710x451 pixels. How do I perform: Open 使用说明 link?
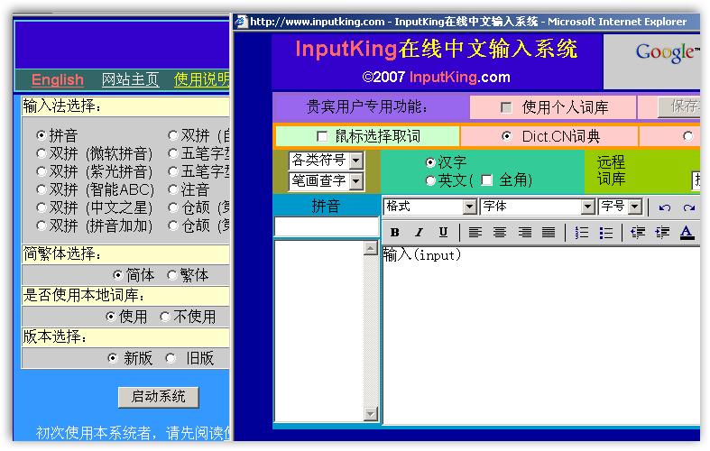[x=201, y=79]
